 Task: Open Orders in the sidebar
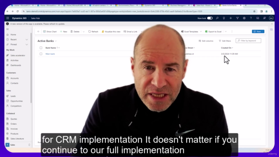[x=14, y=124]
